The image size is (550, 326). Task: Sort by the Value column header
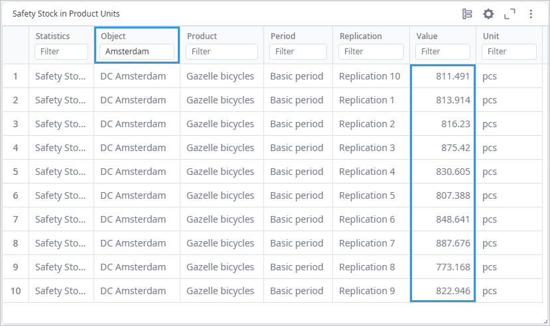coord(427,36)
